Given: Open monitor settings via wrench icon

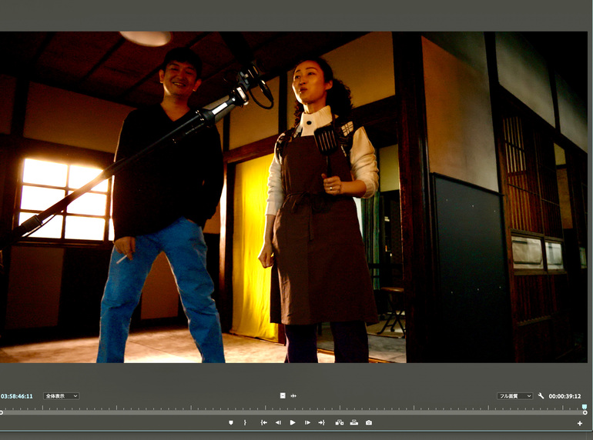Looking at the screenshot, I should [541, 396].
